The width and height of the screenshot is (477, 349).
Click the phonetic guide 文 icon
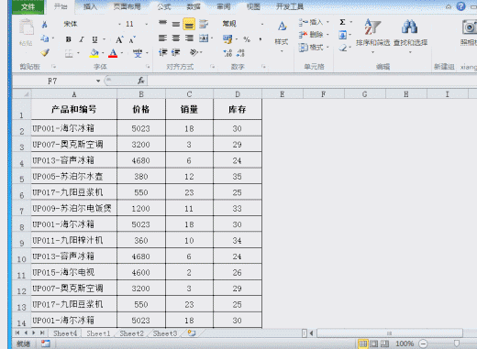coord(138,53)
